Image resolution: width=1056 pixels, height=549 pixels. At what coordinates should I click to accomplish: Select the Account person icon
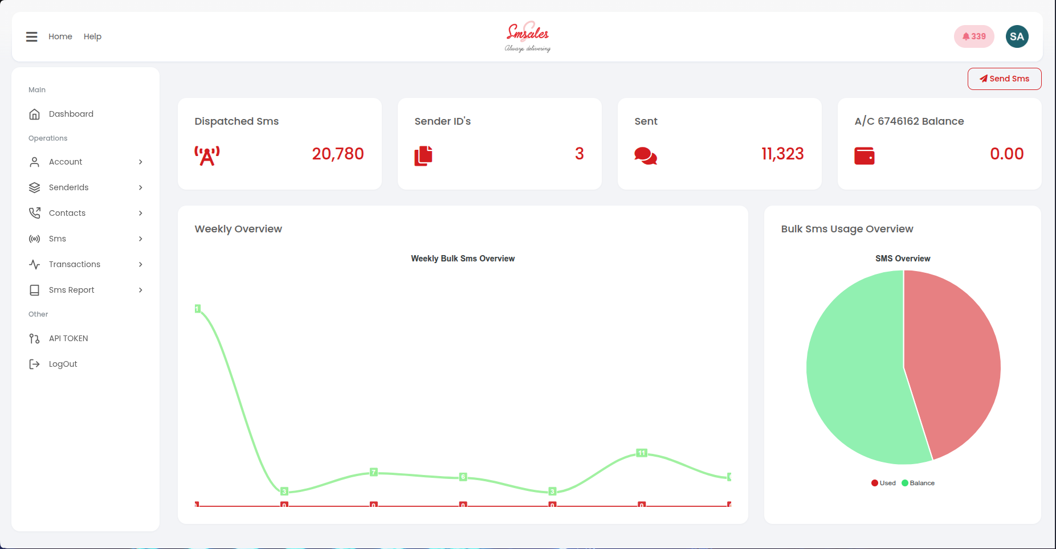35,162
